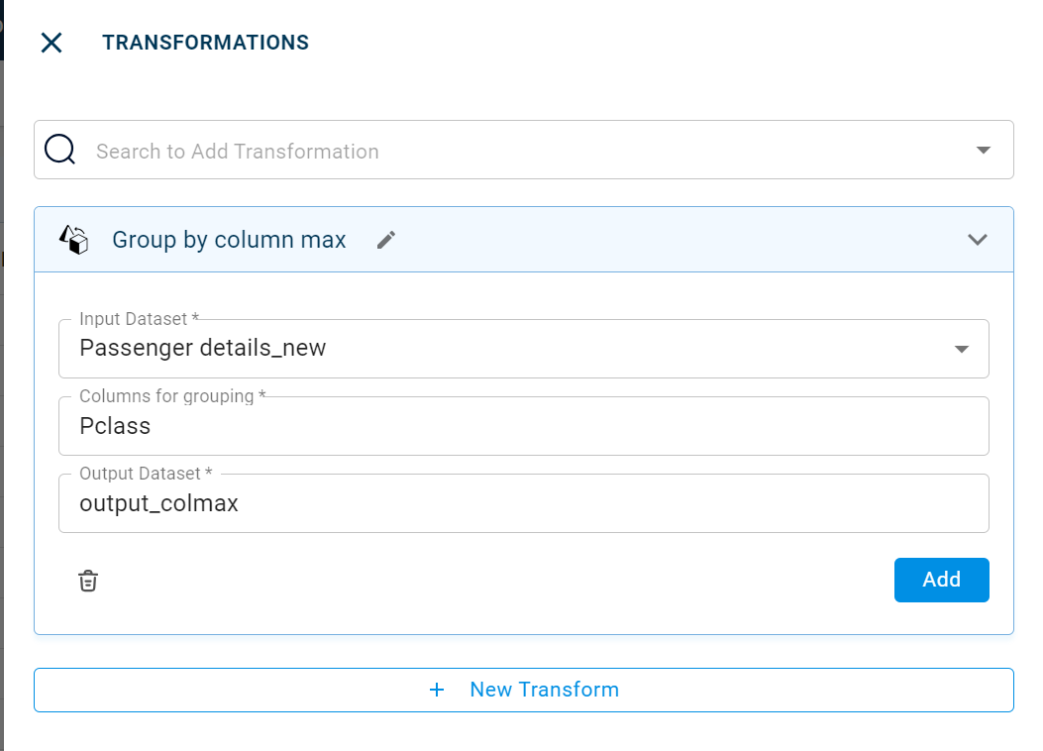Open the Input Dataset dropdown arrow

(x=961, y=349)
